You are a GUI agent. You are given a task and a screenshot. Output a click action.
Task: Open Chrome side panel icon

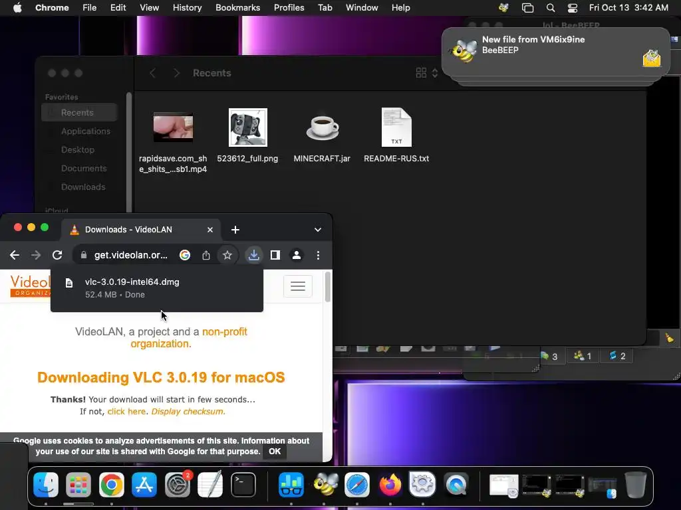click(275, 255)
